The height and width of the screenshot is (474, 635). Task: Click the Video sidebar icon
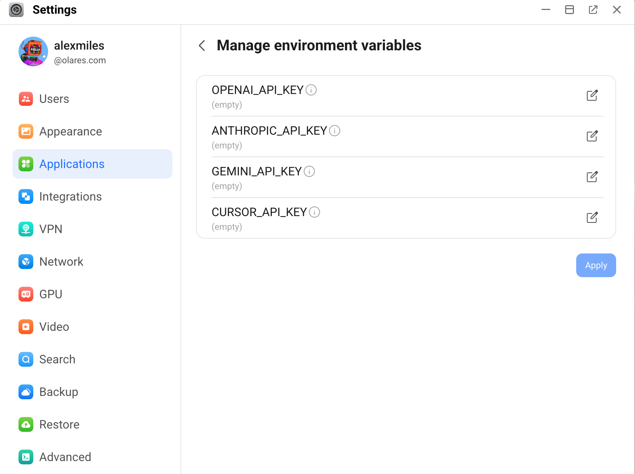click(x=26, y=327)
